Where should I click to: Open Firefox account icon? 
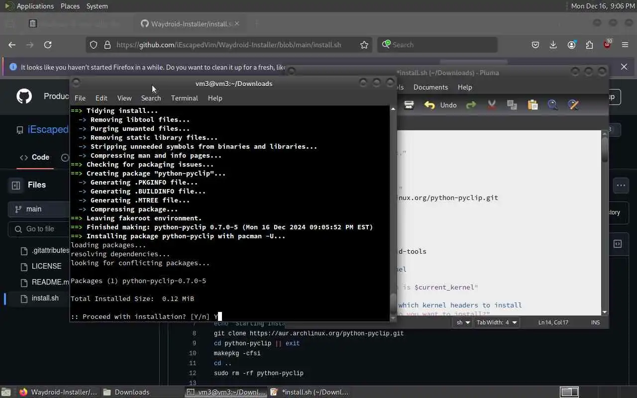click(x=571, y=45)
